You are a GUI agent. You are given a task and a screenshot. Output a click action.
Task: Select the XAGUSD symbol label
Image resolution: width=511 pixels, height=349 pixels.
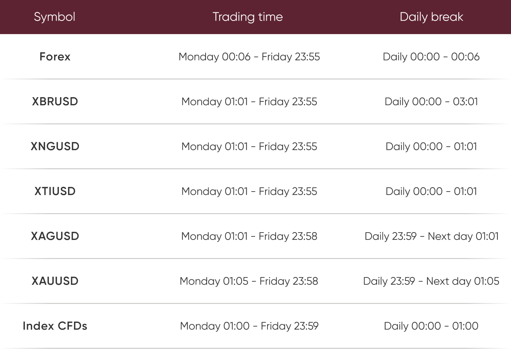tap(55, 236)
